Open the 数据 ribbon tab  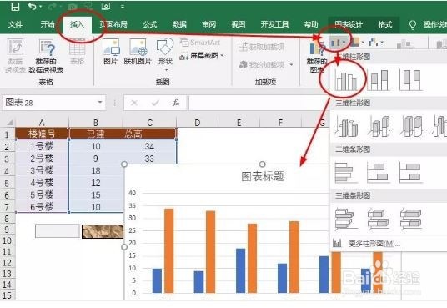tap(179, 24)
